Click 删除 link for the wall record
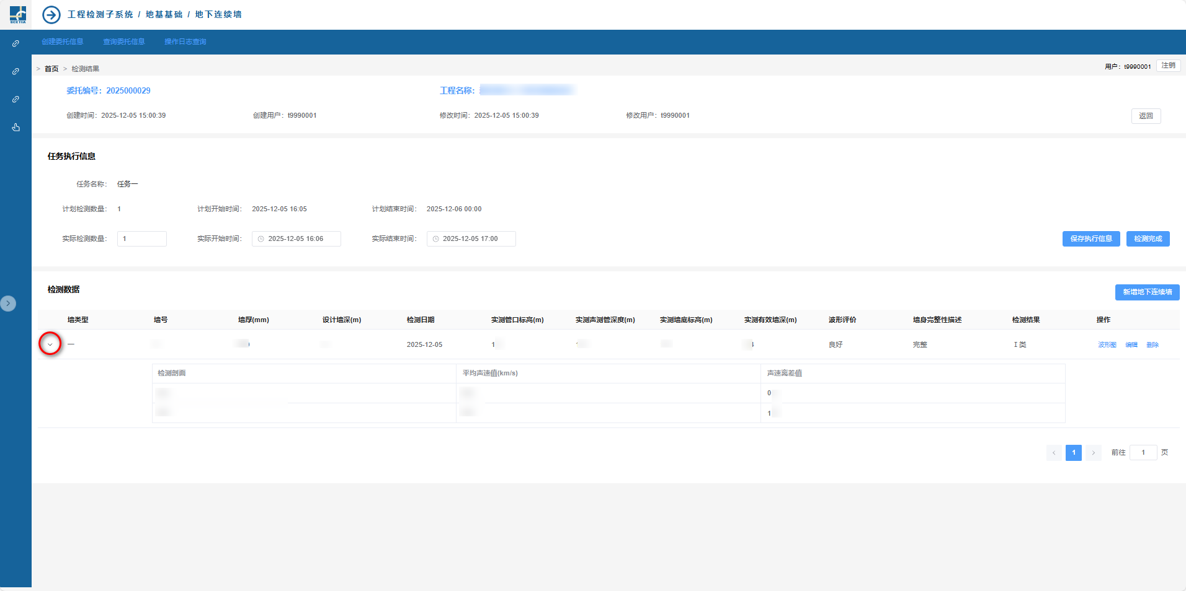The image size is (1186, 591). pyautogui.click(x=1152, y=345)
